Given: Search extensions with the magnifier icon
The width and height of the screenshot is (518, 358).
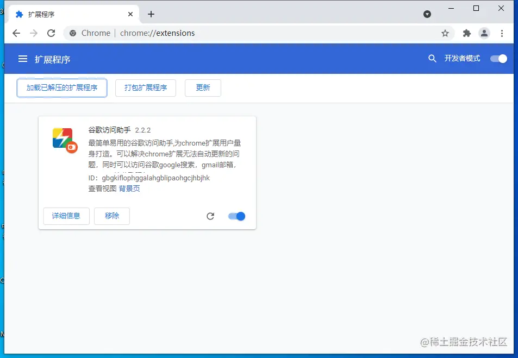Looking at the screenshot, I should pos(432,59).
